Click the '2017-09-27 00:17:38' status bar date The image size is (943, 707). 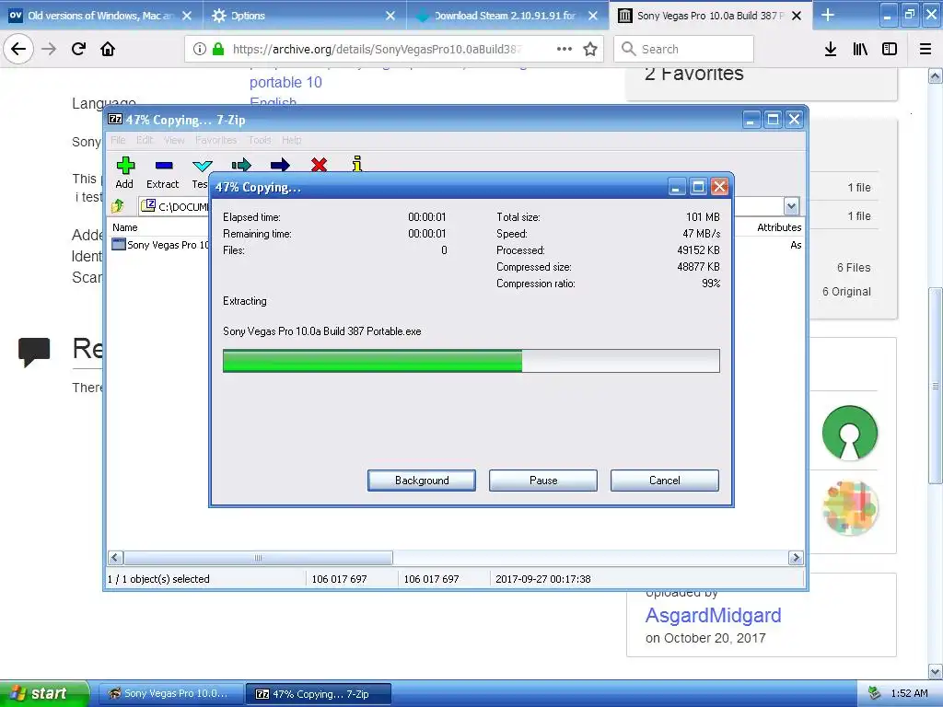543,579
